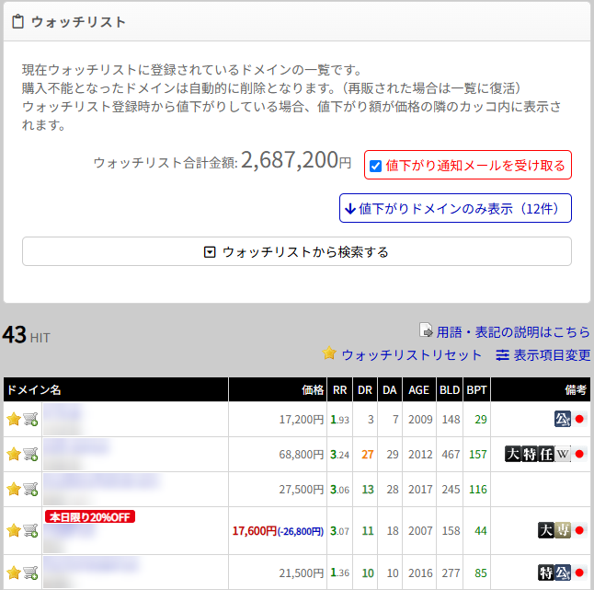Click total amount 2,687,200円
Image resolution: width=594 pixels, height=590 pixels.
coord(296,160)
